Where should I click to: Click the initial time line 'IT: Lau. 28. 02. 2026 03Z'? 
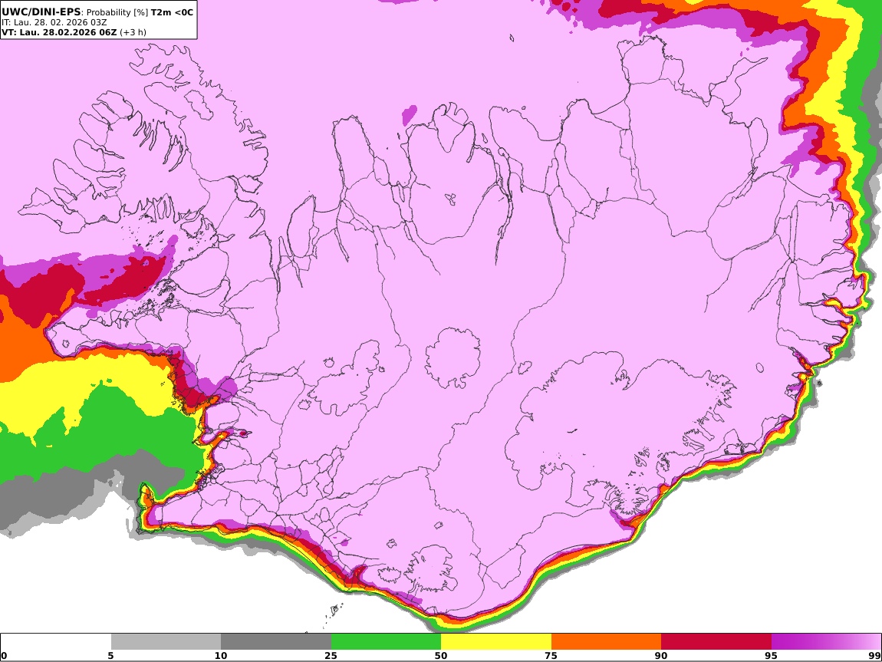(x=54, y=22)
